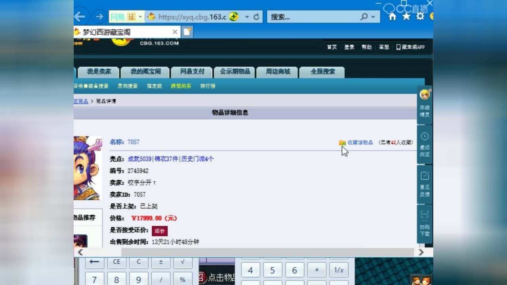Open the address bar history dropdown arrow
Image resolution: width=507 pixels, height=285 pixels.
click(x=247, y=17)
